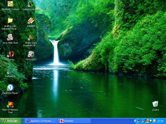Select the Rise Of Nations Trial icon
The height and width of the screenshot is (124, 166).
click(x=10, y=104)
